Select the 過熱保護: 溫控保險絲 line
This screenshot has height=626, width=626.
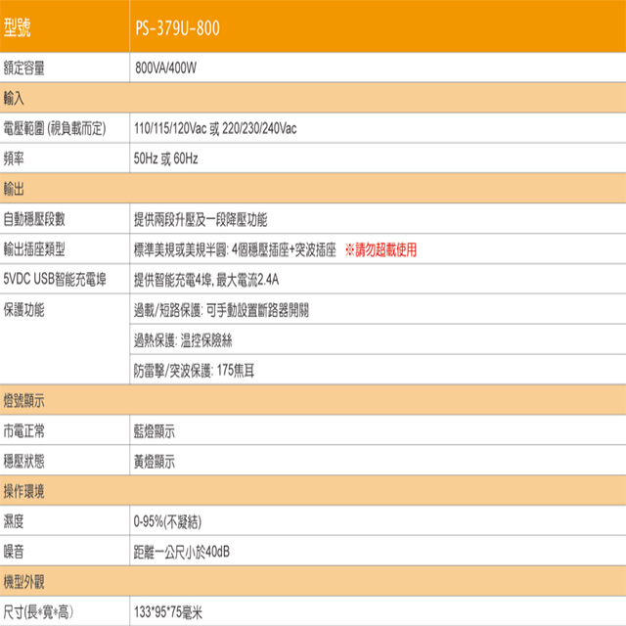[x=183, y=340]
